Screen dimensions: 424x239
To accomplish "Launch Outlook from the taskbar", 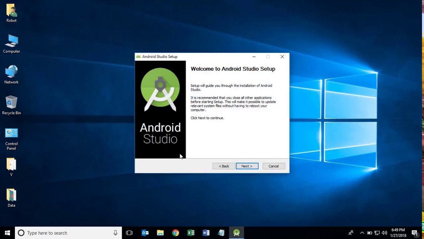I will [145, 233].
